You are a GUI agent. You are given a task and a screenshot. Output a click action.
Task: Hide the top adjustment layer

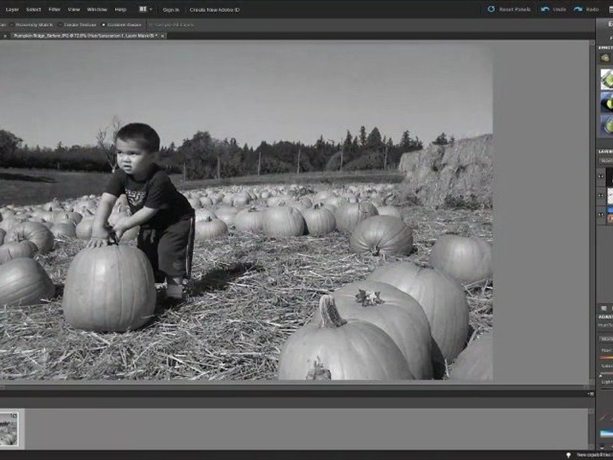coord(602,177)
